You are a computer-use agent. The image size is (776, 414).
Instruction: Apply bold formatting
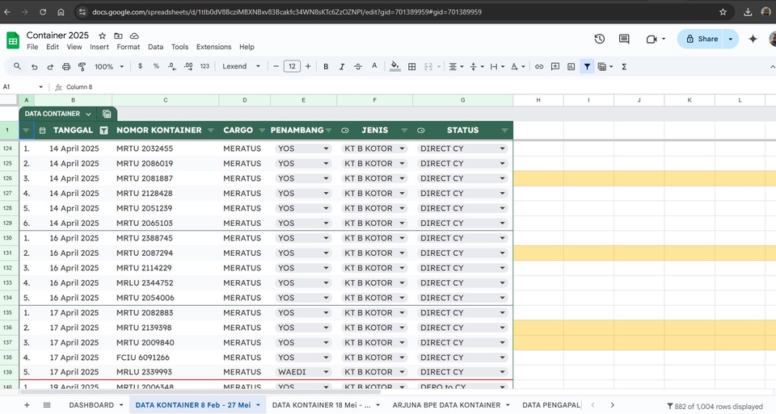326,67
